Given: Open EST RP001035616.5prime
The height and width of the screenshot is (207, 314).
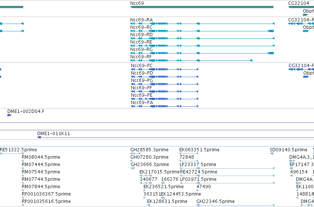Looking at the screenshot, I should tap(46, 202).
